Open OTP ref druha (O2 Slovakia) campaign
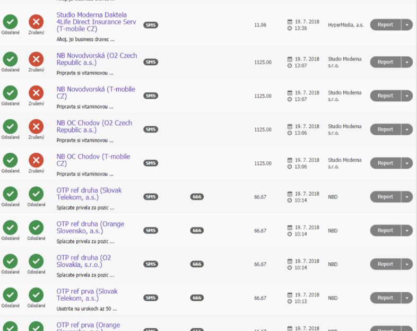 (84, 261)
